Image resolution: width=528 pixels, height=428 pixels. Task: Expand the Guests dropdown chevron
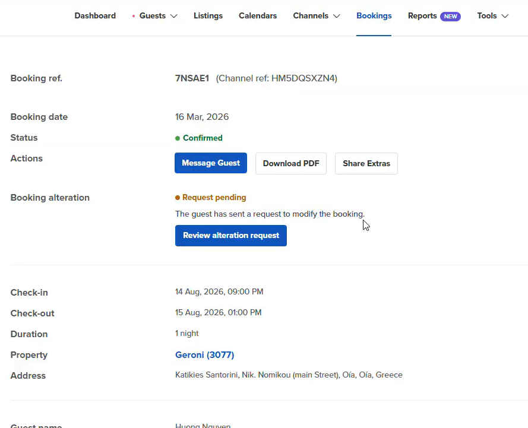(x=173, y=16)
